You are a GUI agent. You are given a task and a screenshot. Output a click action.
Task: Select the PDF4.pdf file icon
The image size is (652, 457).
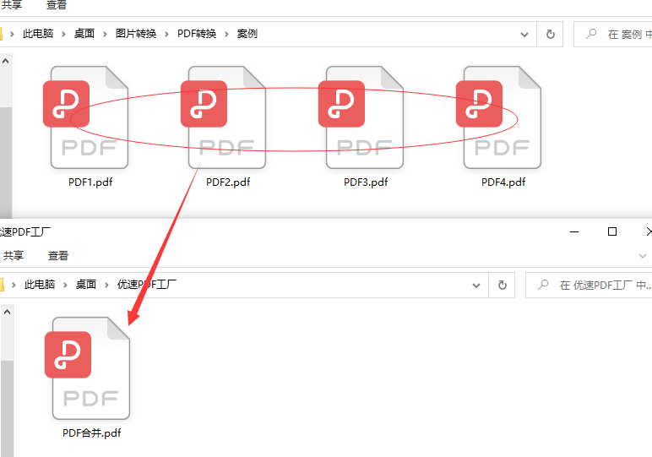[x=498, y=117]
